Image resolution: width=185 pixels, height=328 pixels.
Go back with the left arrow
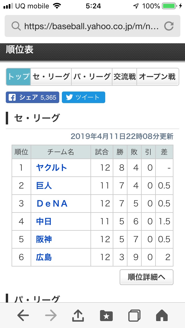[23, 316]
